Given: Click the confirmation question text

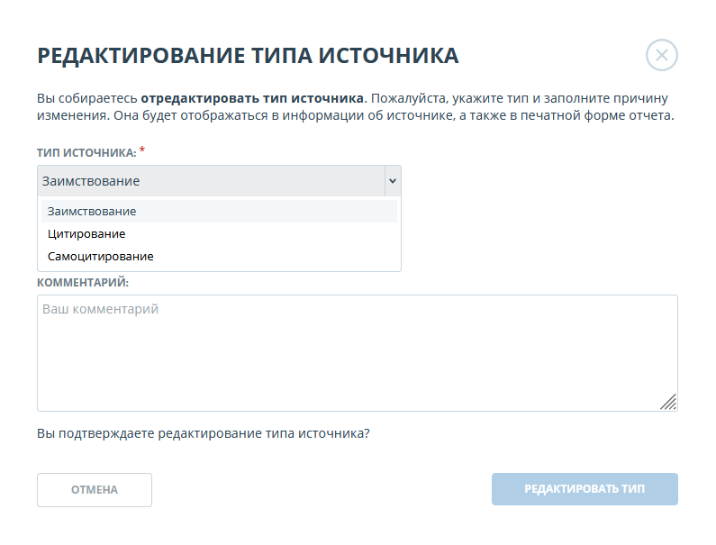Looking at the screenshot, I should [204, 433].
